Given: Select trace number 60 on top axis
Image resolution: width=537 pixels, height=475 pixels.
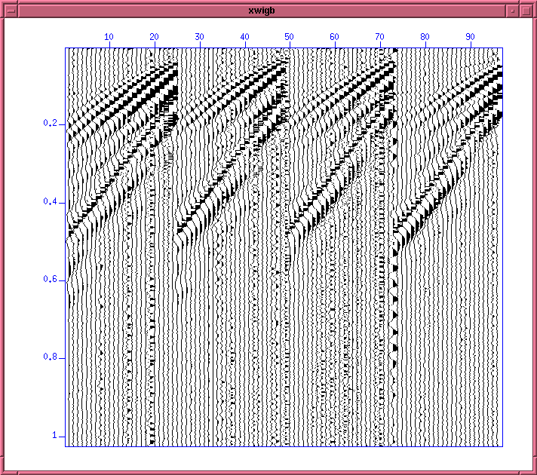Looking at the screenshot, I should click(335, 36).
